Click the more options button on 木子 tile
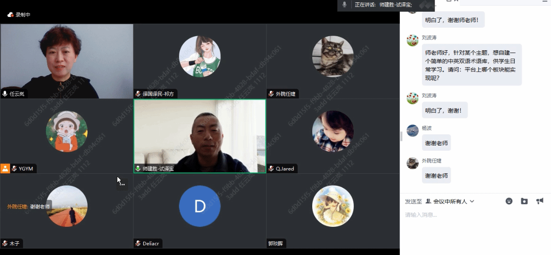Screen dimensions: 551x255 point(122,183)
